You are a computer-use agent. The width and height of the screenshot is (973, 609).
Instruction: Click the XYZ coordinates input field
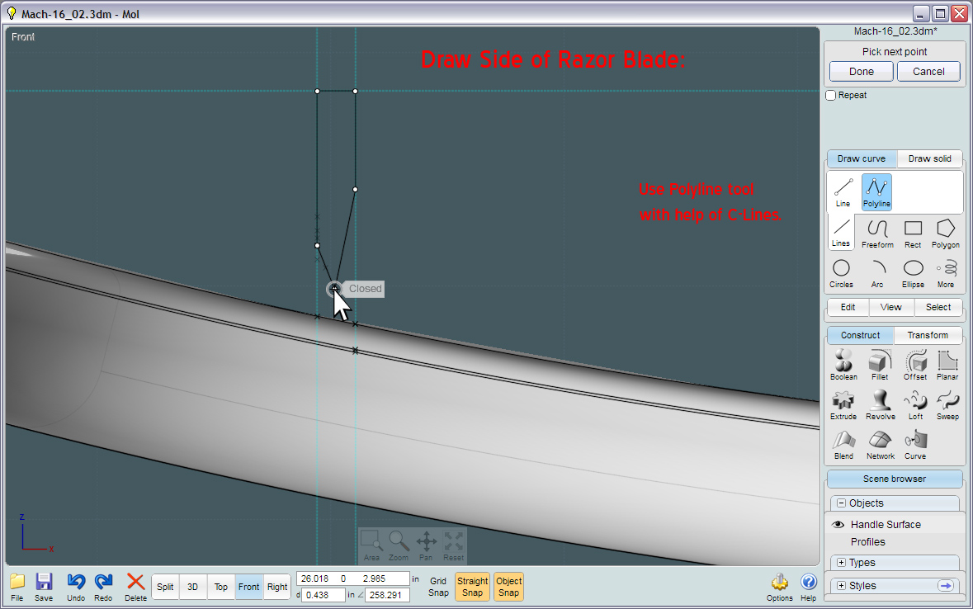tap(353, 578)
